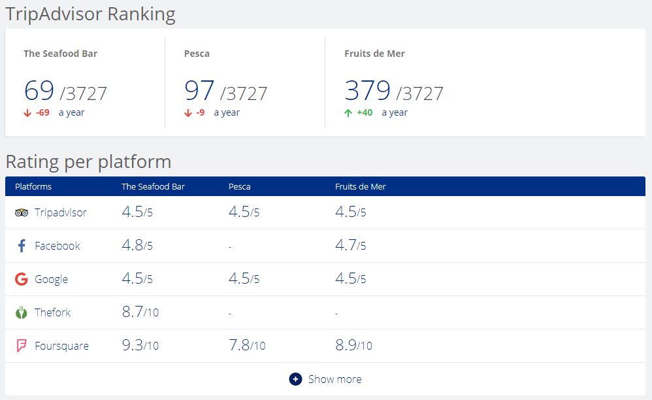Click the -9 yearly change value
This screenshot has height=400, width=652.
click(x=201, y=112)
